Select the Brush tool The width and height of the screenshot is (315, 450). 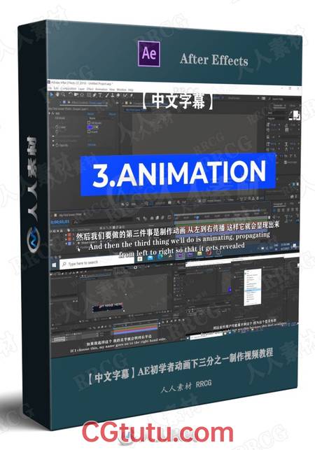point(107,95)
